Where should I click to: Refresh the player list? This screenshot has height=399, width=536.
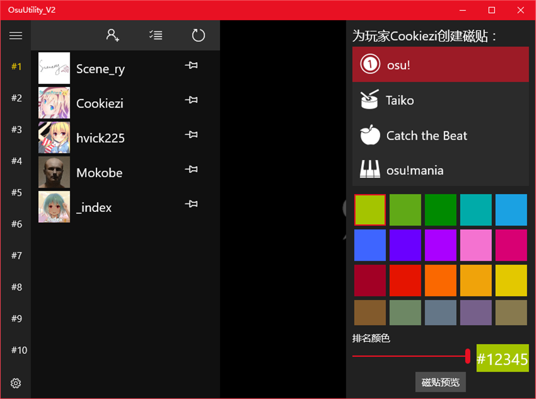[x=198, y=35]
